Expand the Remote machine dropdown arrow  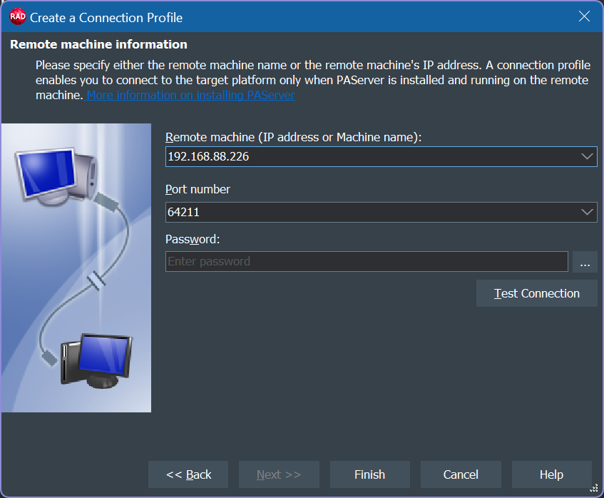click(587, 156)
